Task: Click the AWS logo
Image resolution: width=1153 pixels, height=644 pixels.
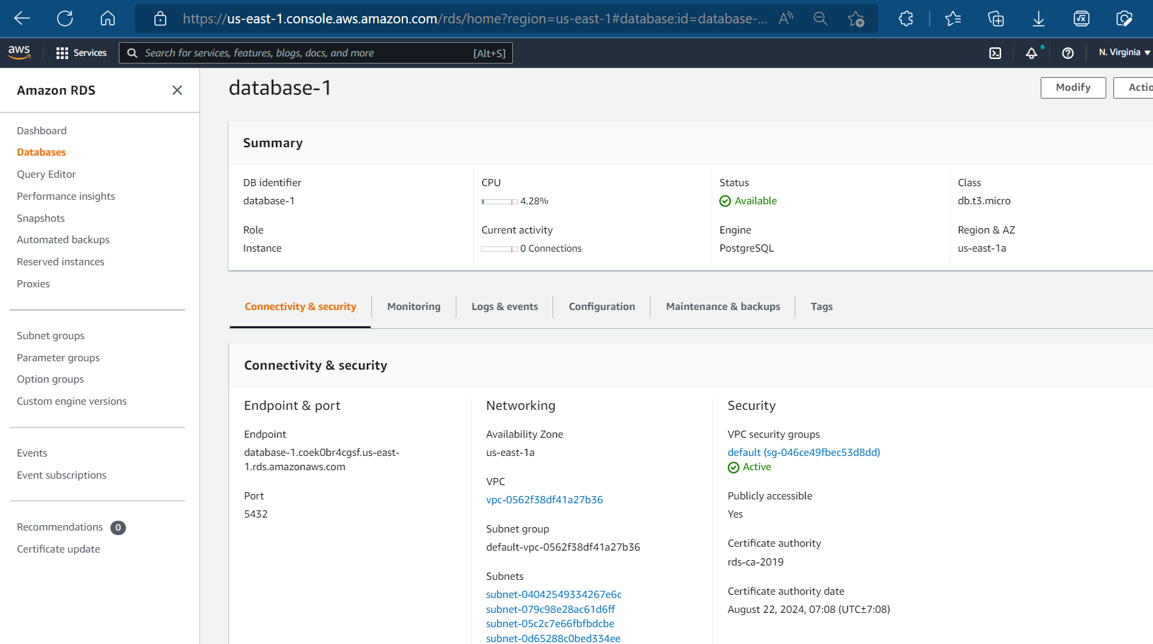Action: (x=19, y=53)
